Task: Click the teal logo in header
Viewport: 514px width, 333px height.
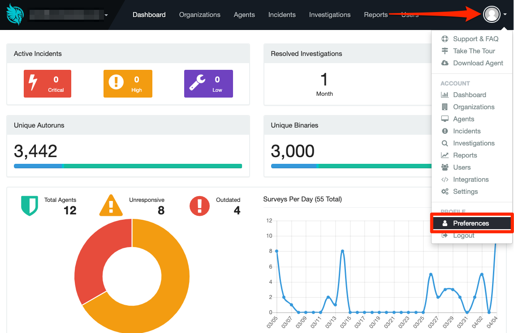Action: pyautogui.click(x=15, y=14)
